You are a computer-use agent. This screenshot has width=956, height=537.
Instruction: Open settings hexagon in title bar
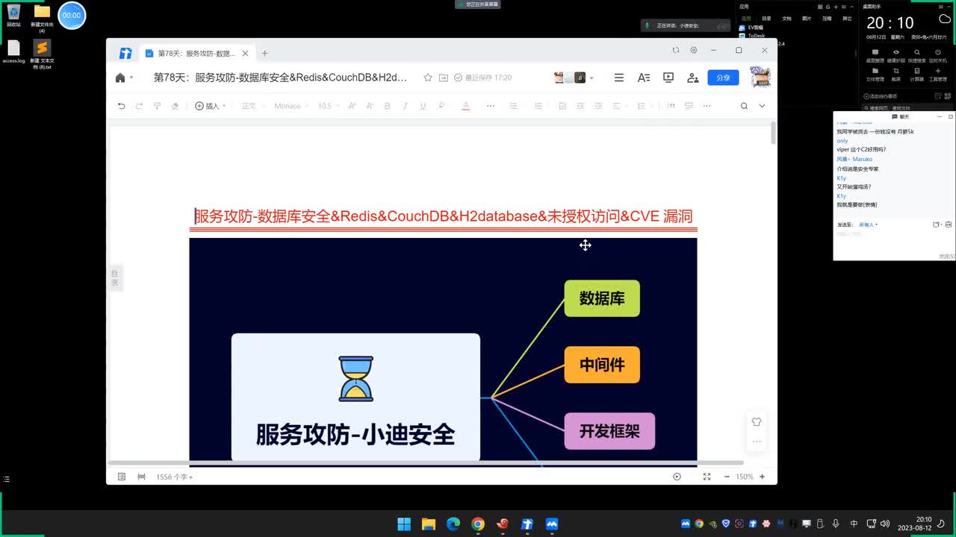(694, 50)
